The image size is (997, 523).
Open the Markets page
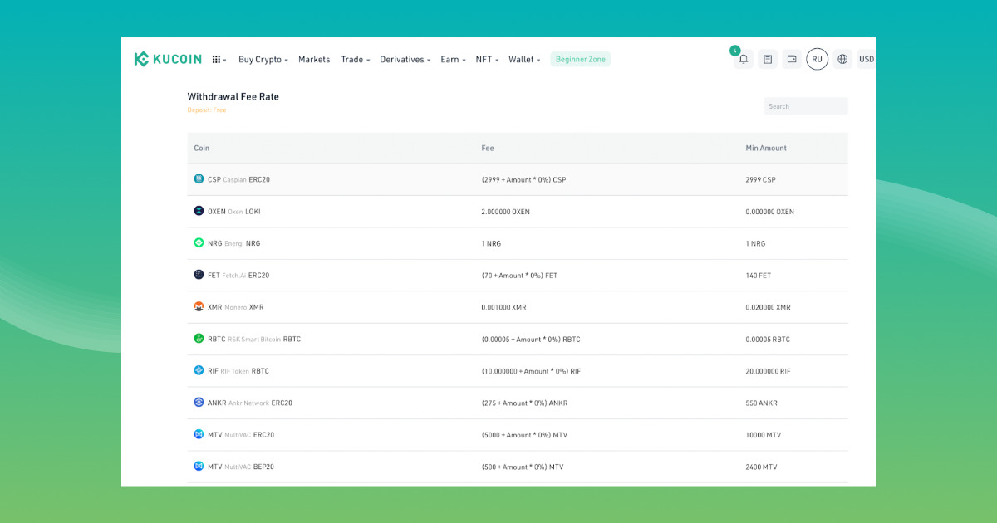point(314,60)
